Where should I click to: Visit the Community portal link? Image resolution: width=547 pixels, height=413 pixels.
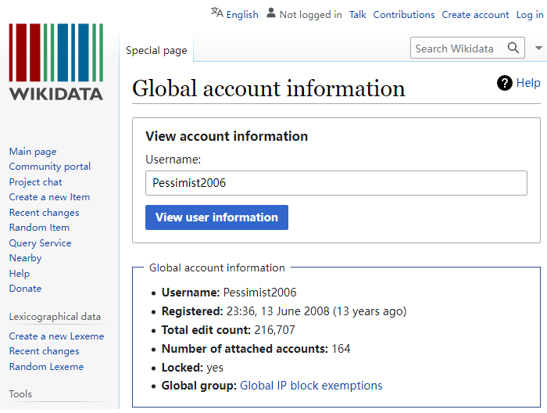point(50,167)
